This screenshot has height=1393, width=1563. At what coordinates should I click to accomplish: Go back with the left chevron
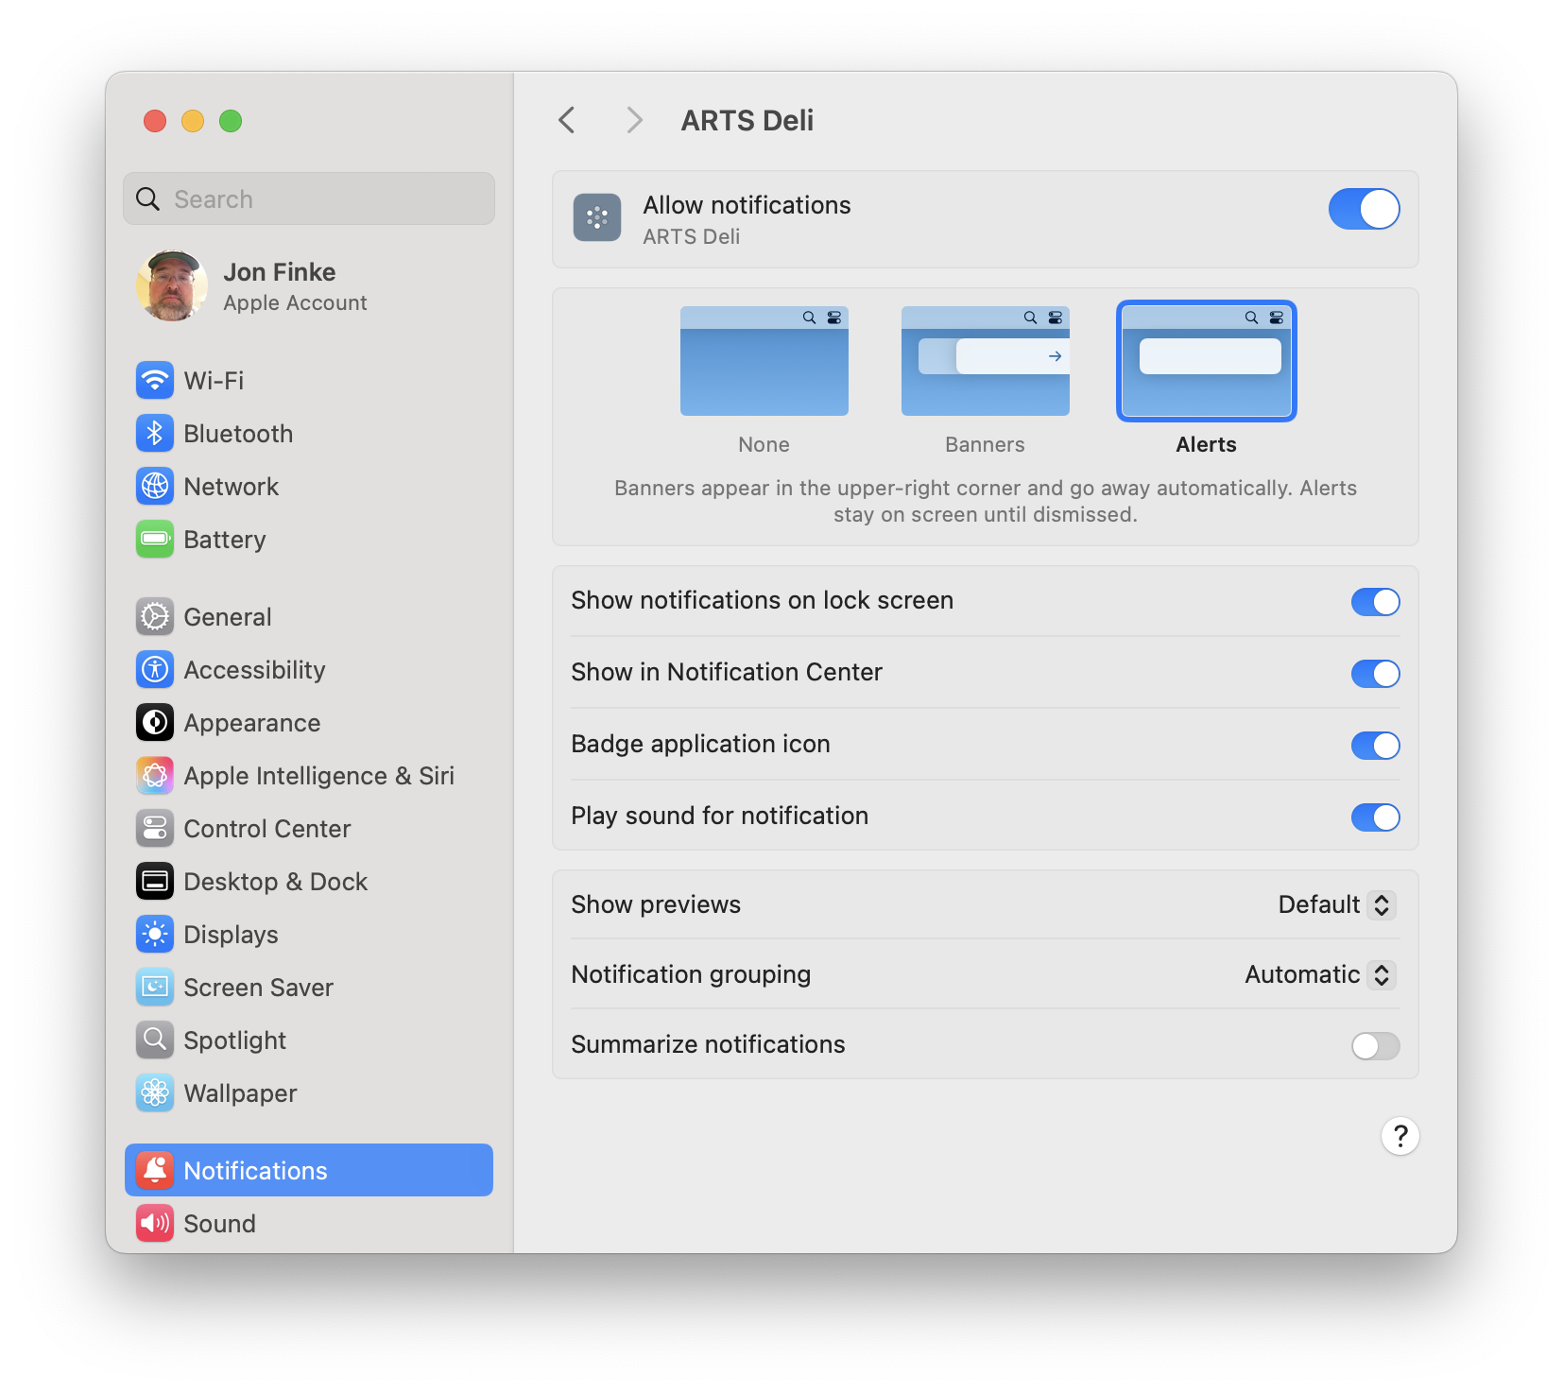tap(567, 120)
